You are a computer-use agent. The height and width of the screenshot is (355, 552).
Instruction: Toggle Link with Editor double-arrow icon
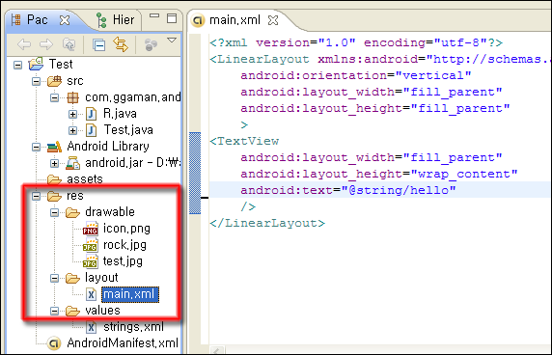pyautogui.click(x=121, y=44)
